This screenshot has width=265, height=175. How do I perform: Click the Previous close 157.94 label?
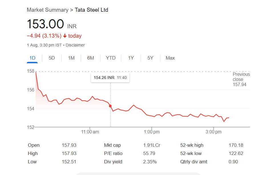coord(241,79)
